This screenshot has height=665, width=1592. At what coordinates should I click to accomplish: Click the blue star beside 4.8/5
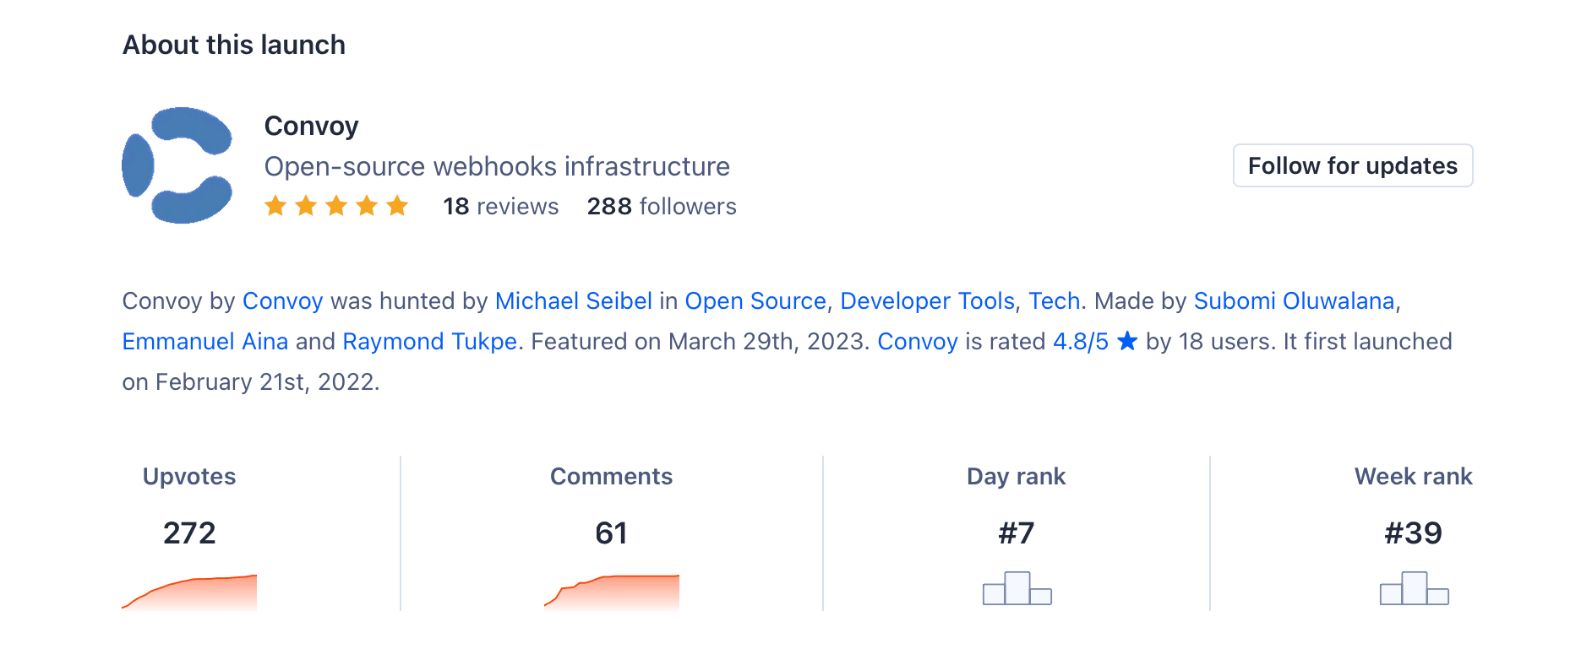[x=1127, y=341]
